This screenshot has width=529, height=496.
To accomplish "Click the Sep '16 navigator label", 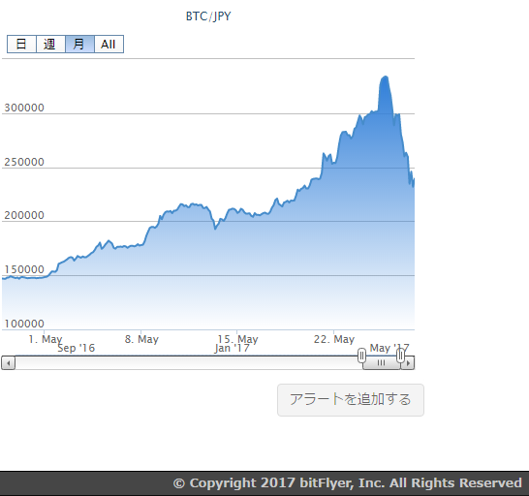I will pos(77,348).
